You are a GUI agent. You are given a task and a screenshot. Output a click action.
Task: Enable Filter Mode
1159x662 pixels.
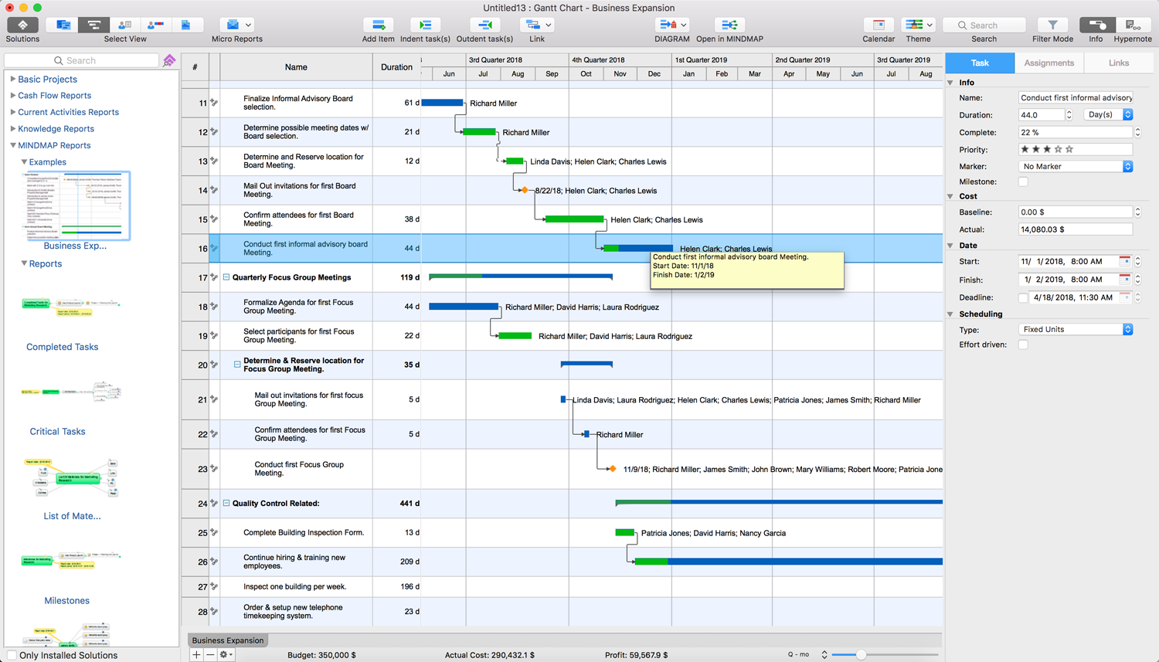click(x=1052, y=25)
